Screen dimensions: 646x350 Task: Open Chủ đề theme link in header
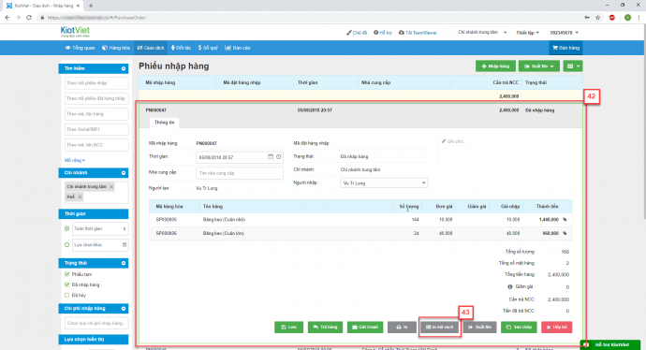(x=357, y=33)
